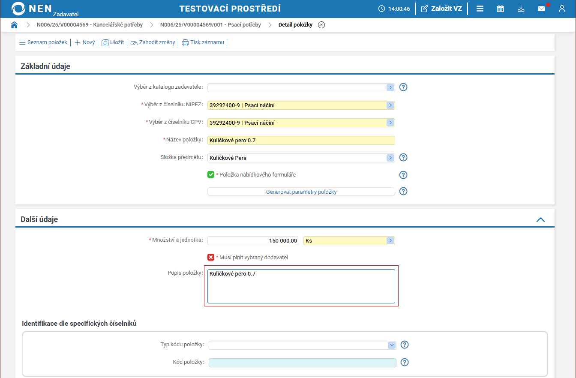Image resolution: width=576 pixels, height=378 pixels.
Task: Open the NIPEZ číselník selector arrow
Action: [390, 105]
